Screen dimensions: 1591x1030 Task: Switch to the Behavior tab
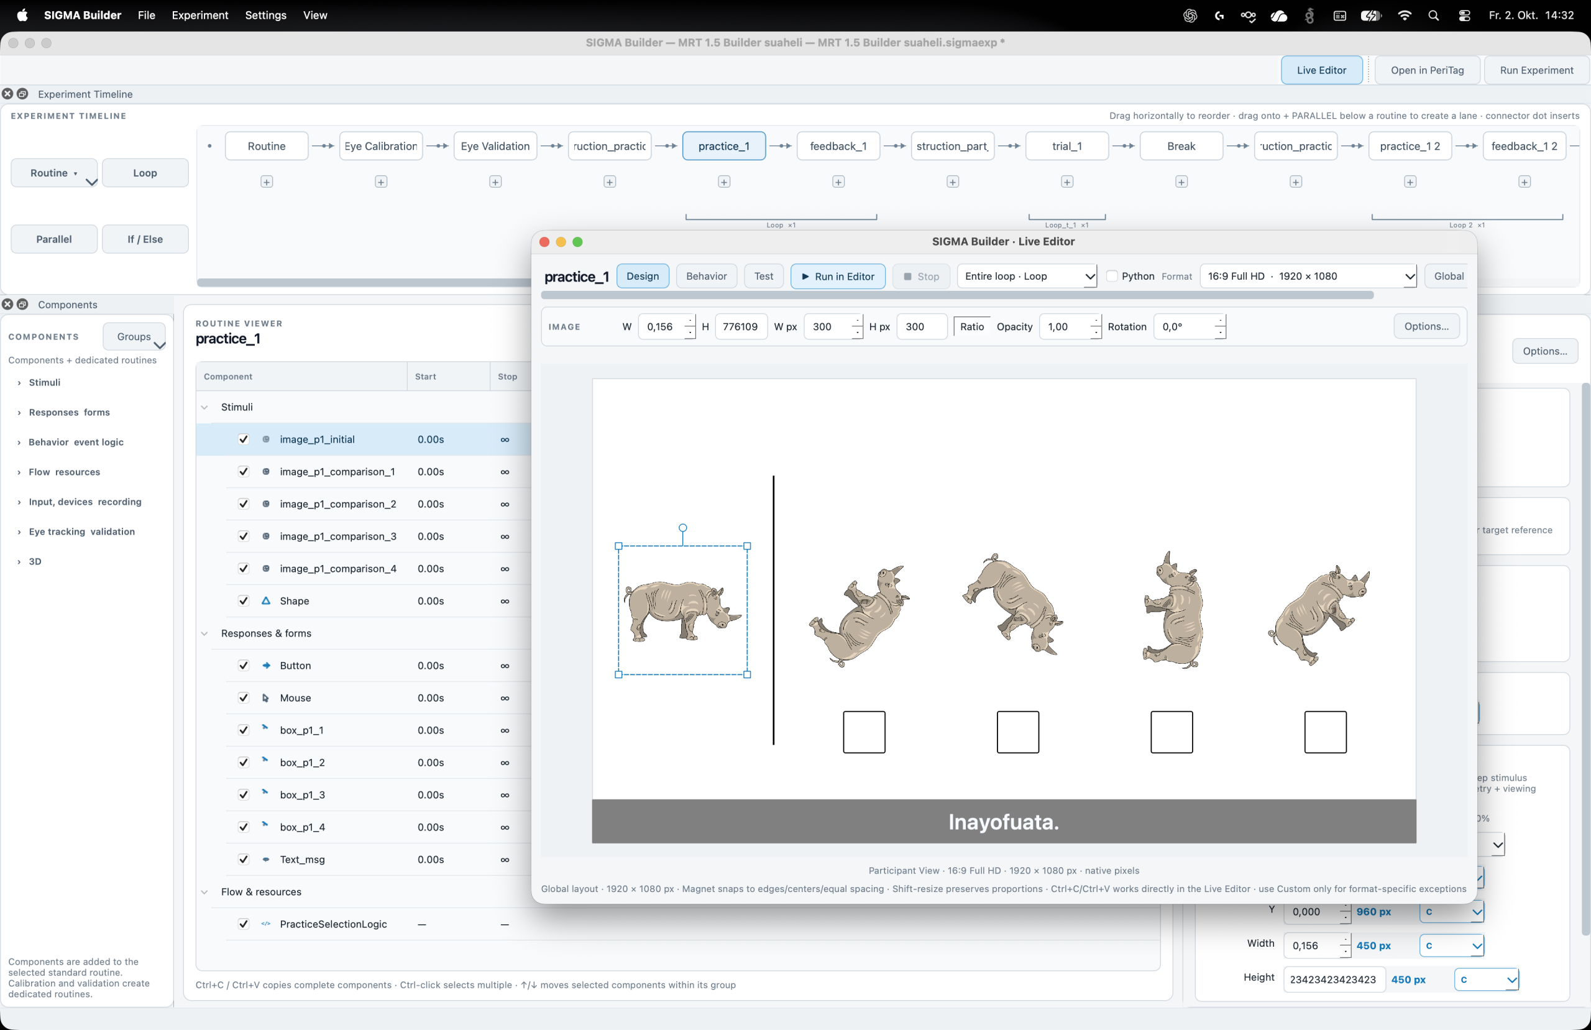click(x=706, y=276)
